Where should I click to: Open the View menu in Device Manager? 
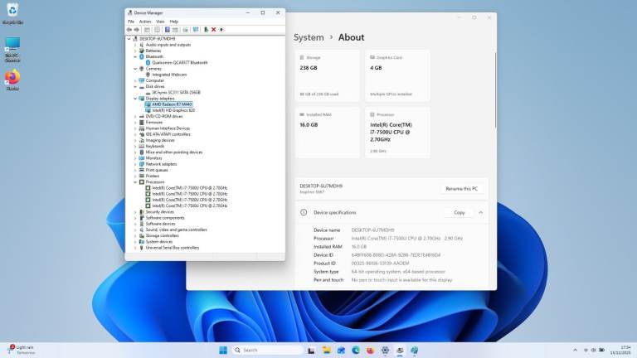(159, 21)
